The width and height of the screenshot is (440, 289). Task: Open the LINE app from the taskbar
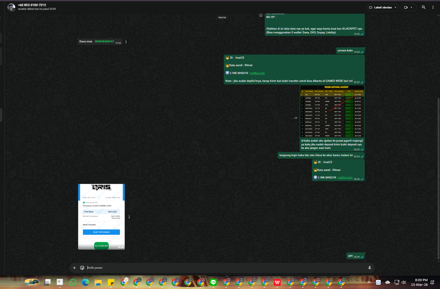pos(213,282)
